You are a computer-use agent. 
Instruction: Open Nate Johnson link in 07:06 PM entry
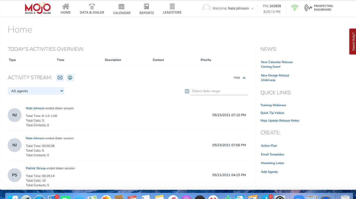coord(35,138)
